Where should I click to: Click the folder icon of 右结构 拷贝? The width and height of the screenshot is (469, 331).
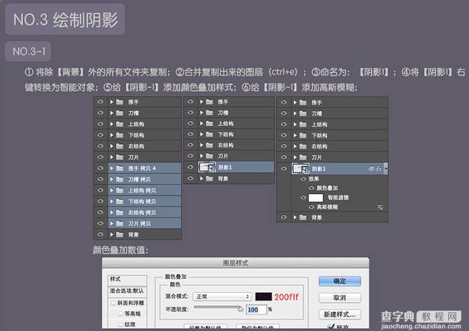[120, 212]
